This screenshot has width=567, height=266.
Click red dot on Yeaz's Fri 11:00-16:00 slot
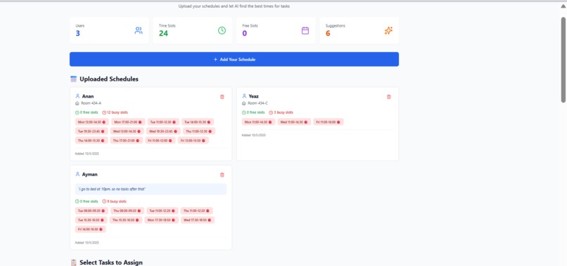[x=338, y=122]
